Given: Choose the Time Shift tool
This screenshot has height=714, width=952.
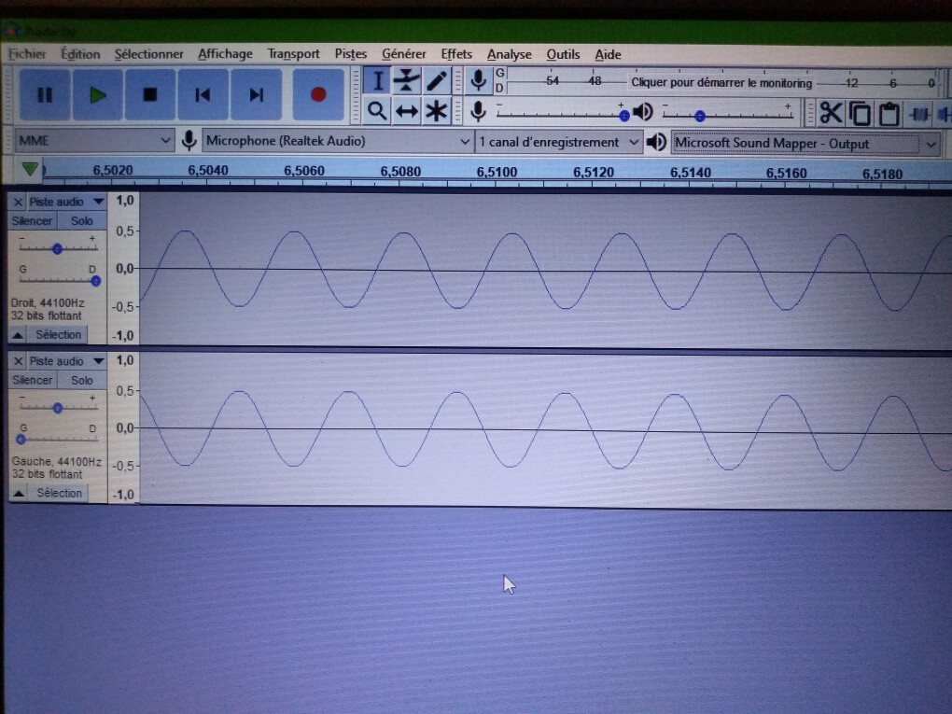Looking at the screenshot, I should pos(406,112).
